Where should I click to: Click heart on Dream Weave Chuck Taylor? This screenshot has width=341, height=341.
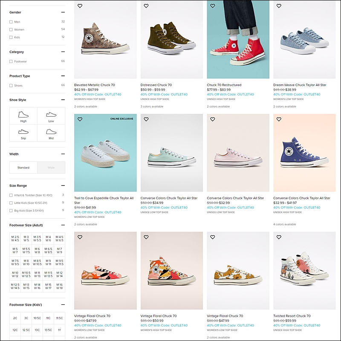[x=279, y=6]
